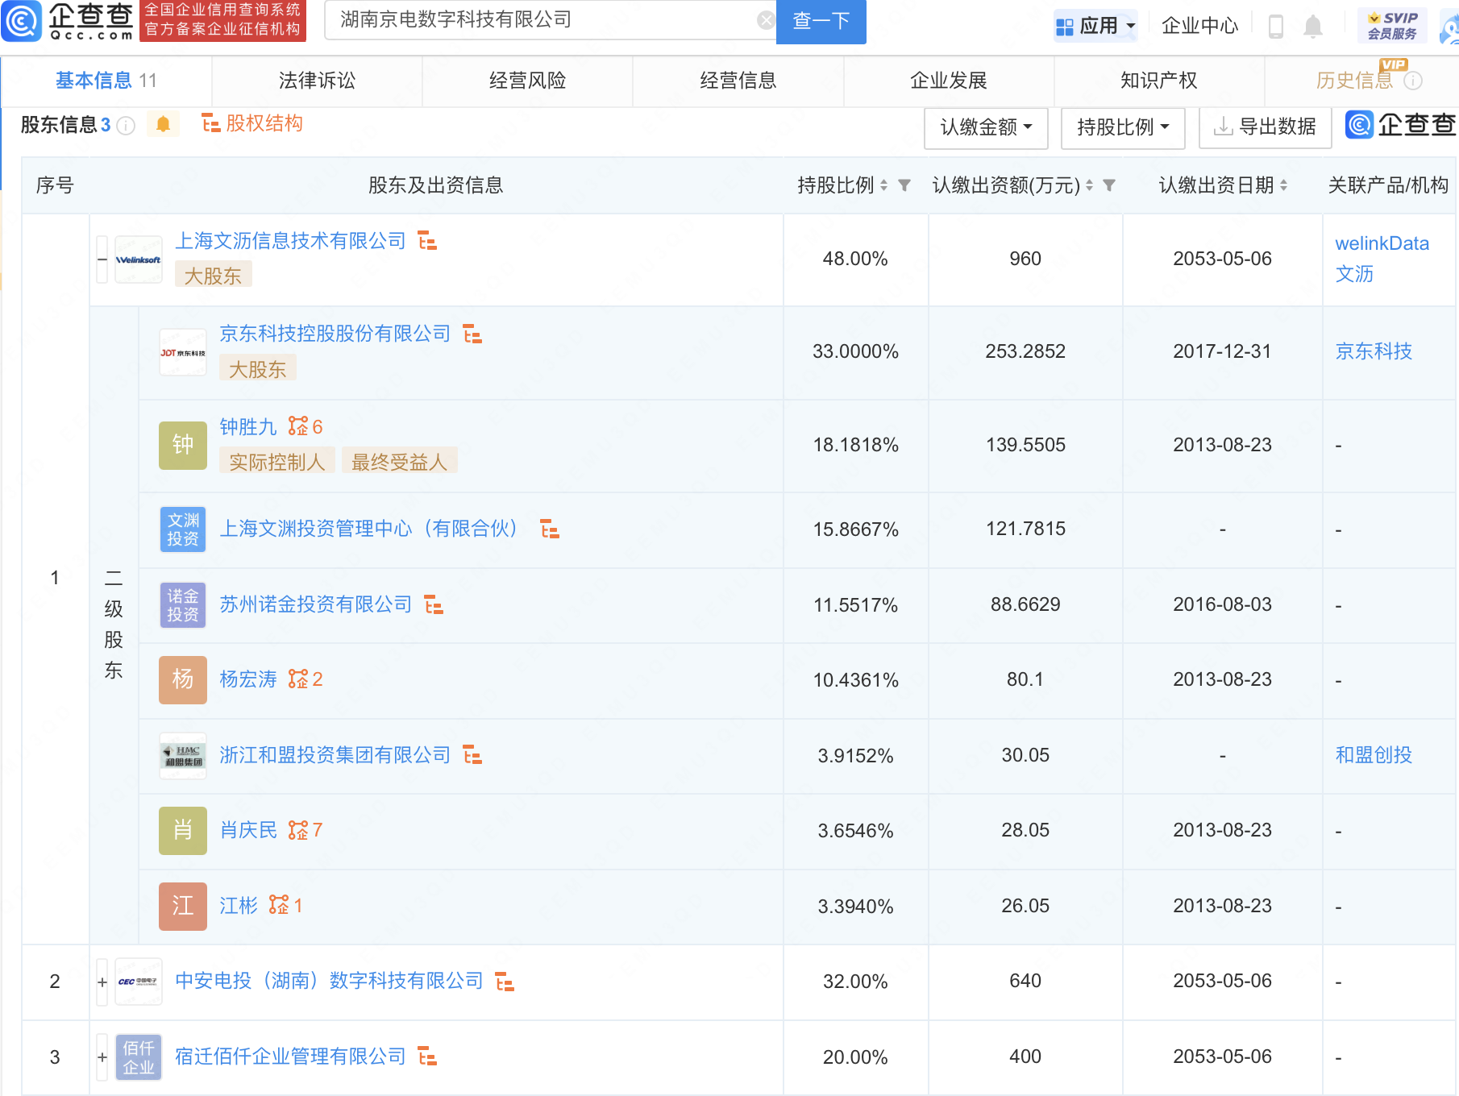This screenshot has width=1459, height=1096.
Task: Switch to 知识产权 tab
Action: [x=1158, y=81]
